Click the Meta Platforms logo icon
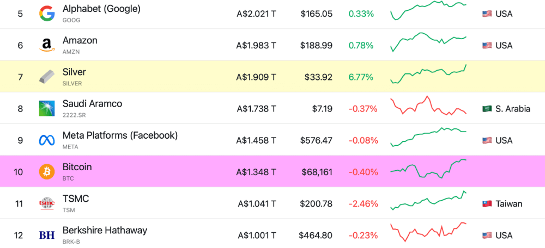545x248 pixels. [x=47, y=140]
